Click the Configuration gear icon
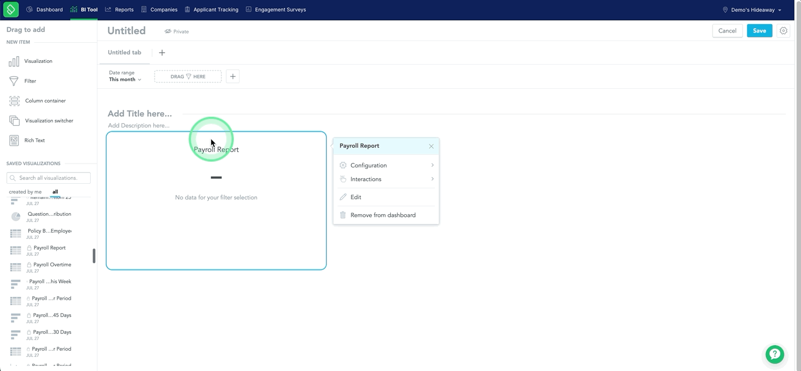The image size is (801, 371). (343, 165)
